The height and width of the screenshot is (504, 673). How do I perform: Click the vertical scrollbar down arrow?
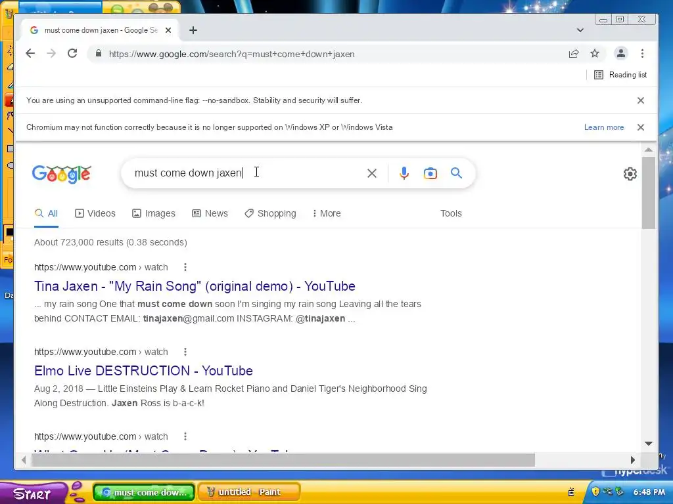click(x=649, y=444)
